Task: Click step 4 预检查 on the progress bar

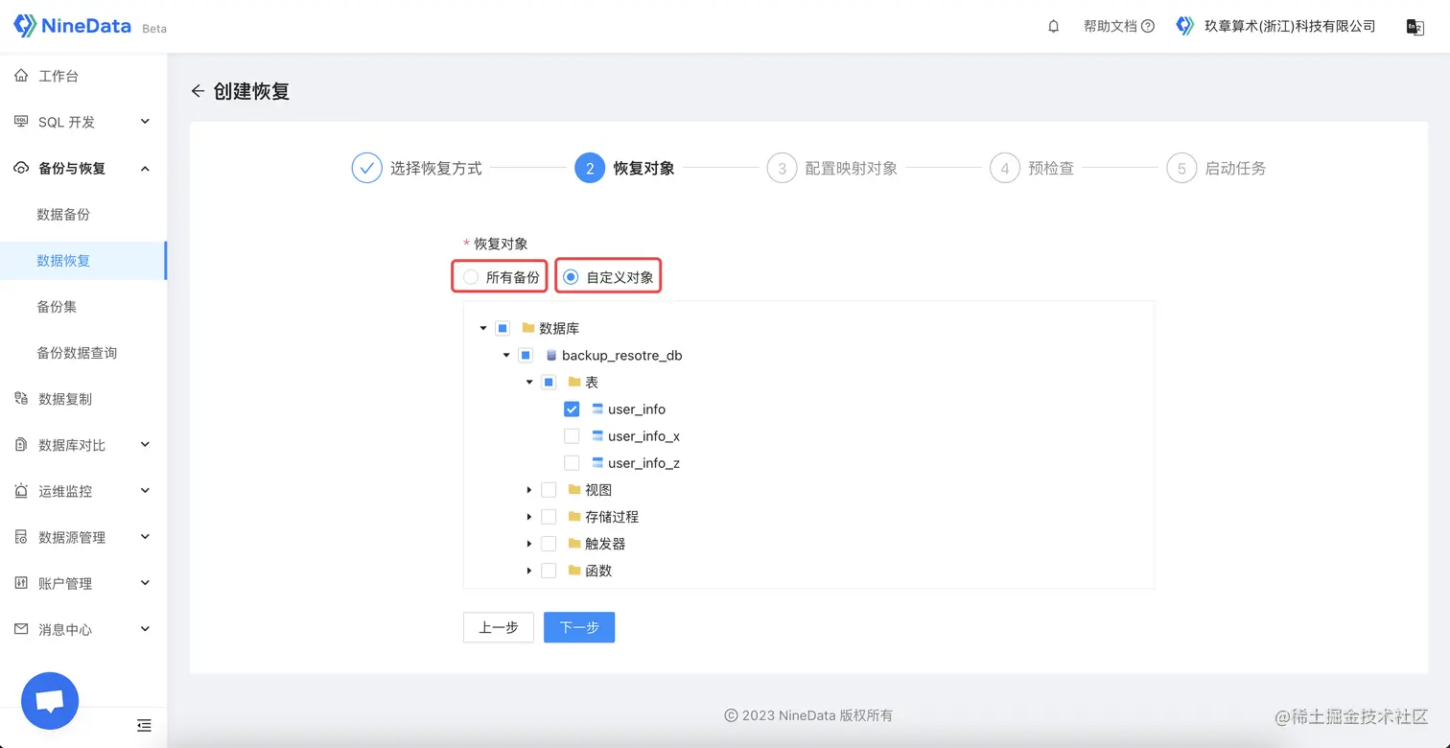Action: click(1004, 167)
